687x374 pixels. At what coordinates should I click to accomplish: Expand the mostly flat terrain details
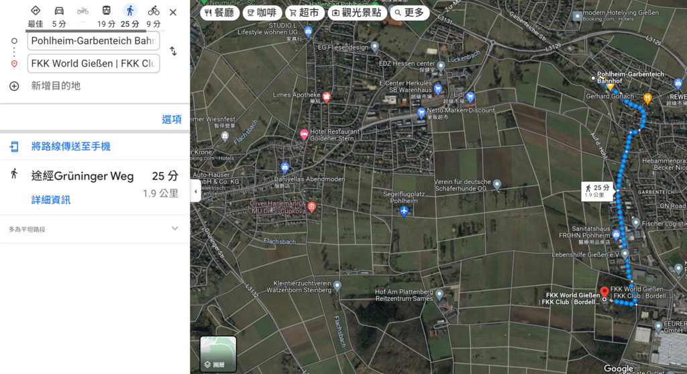pos(174,229)
